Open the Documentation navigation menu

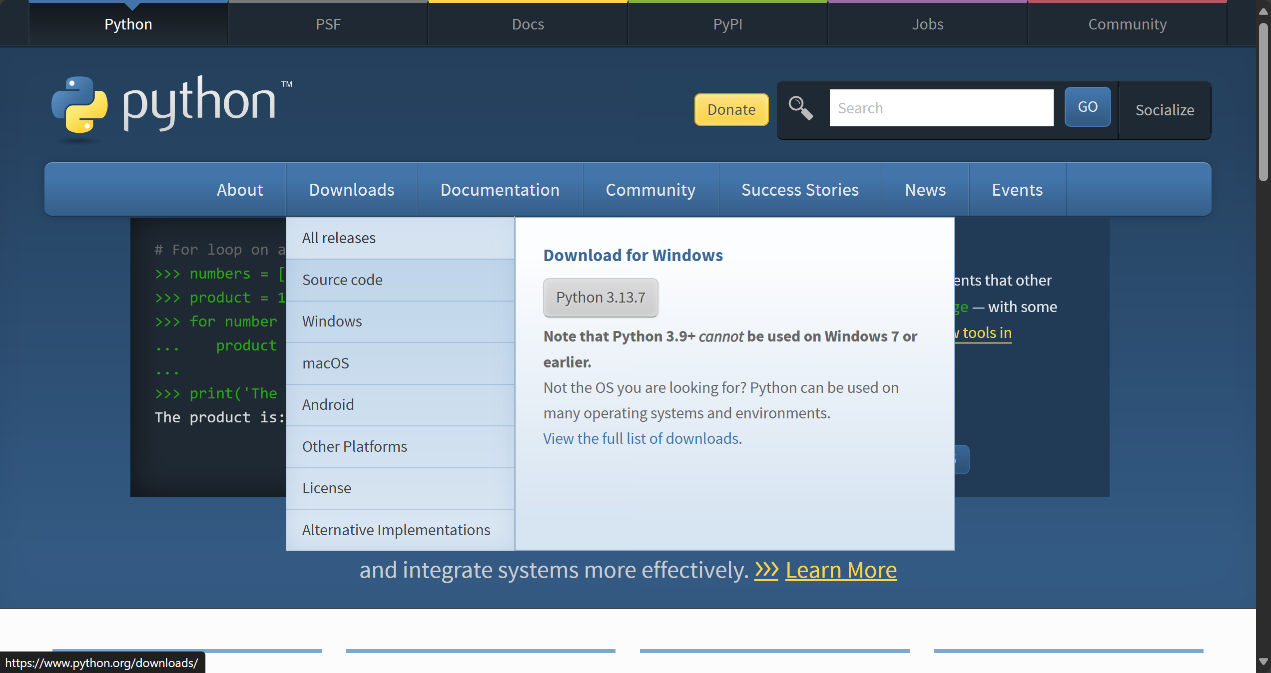click(x=500, y=190)
